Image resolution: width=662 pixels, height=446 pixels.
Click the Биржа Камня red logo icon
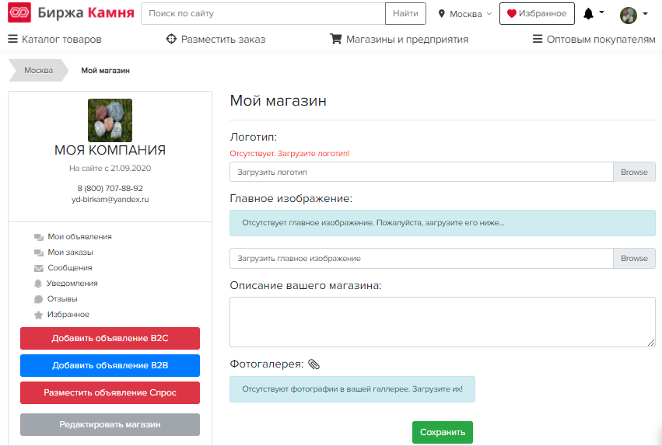pos(19,12)
